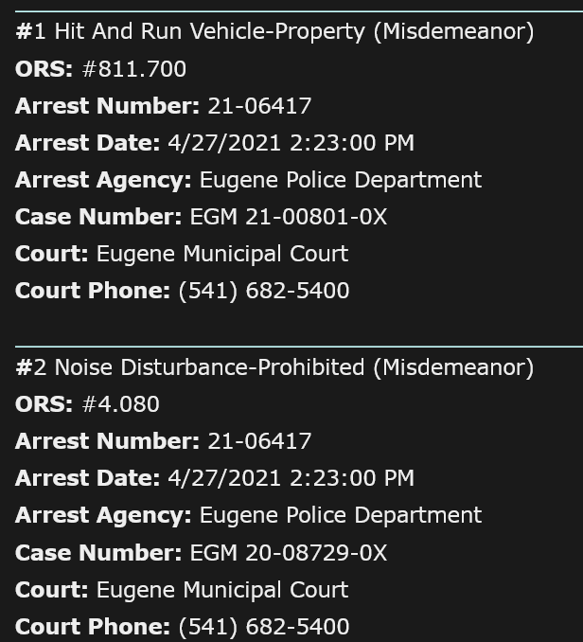583x642 pixels.
Task: Click the 'Court Phone:' label in charge #1
Action: [x=93, y=291]
